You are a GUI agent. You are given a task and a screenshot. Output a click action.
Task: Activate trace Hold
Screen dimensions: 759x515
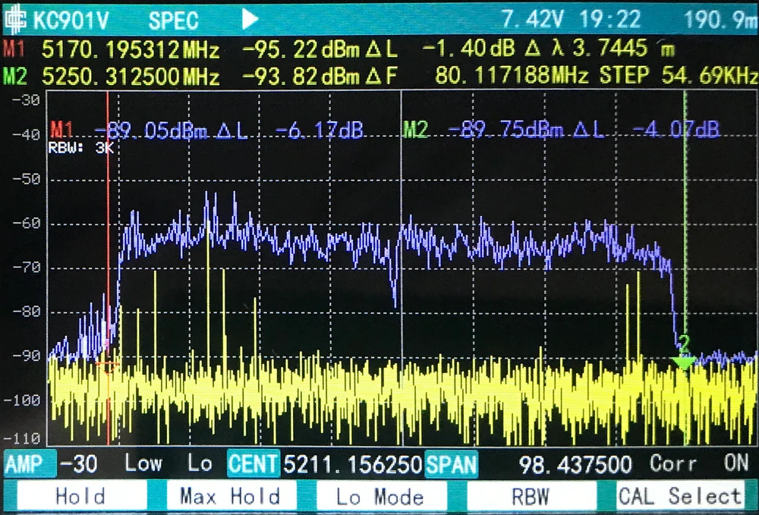(80, 498)
